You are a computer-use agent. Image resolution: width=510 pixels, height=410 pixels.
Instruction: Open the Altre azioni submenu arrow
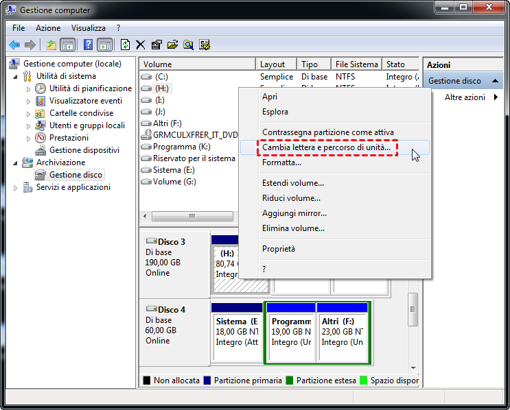pos(496,97)
